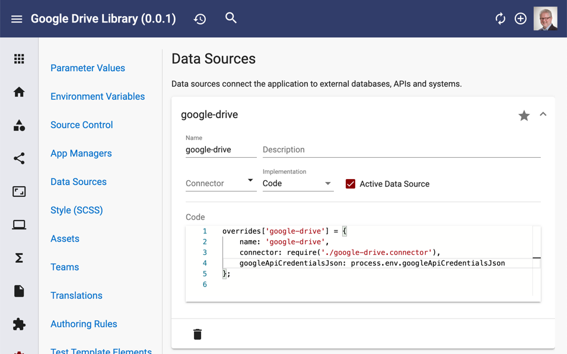Viewport: 567px width, 354px height.
Task: Click the share icon in sidebar
Action: [19, 158]
